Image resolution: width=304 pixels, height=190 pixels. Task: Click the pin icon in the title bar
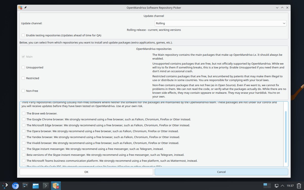tap(25, 8)
